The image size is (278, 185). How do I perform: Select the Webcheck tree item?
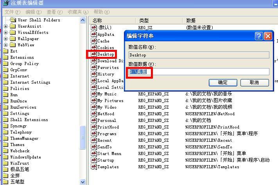20,151
